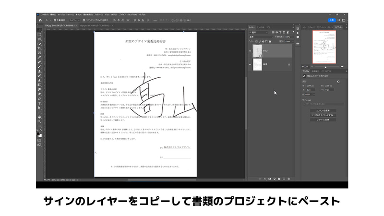
Task: Hide the サイン layer with eye icon
Action: 250,51
